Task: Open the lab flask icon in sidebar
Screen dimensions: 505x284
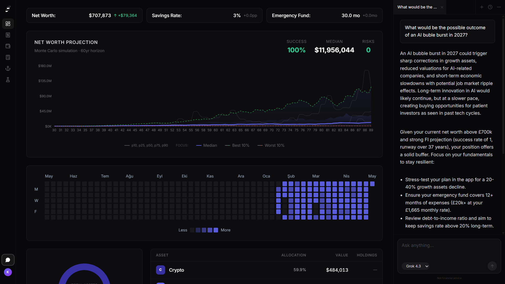Action: click(x=8, y=80)
